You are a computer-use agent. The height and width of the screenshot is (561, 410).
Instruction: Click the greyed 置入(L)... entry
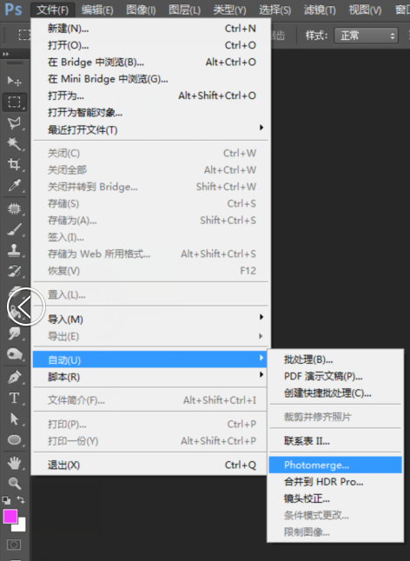click(150, 294)
